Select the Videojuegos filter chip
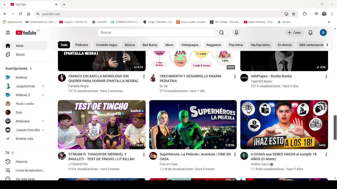This screenshot has width=337, height=189. (x=190, y=45)
